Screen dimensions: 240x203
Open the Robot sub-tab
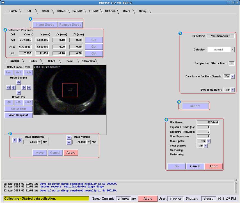point(52,61)
